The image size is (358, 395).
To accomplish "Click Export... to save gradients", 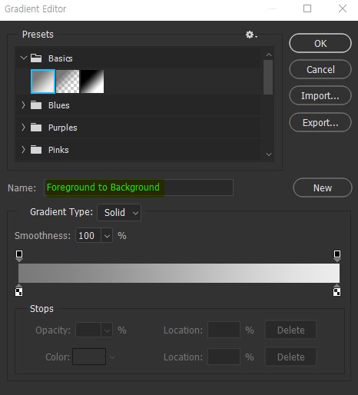I will (x=320, y=122).
